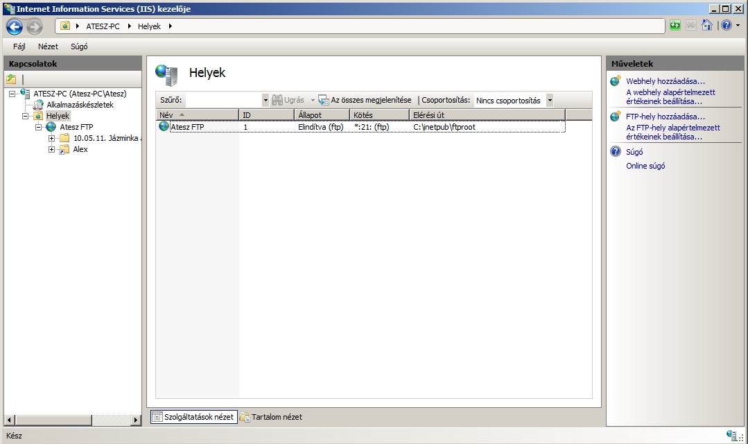Screen dimensions: 748x444
Task: Open the Help icon dropdown arrow
Action: (x=738, y=25)
